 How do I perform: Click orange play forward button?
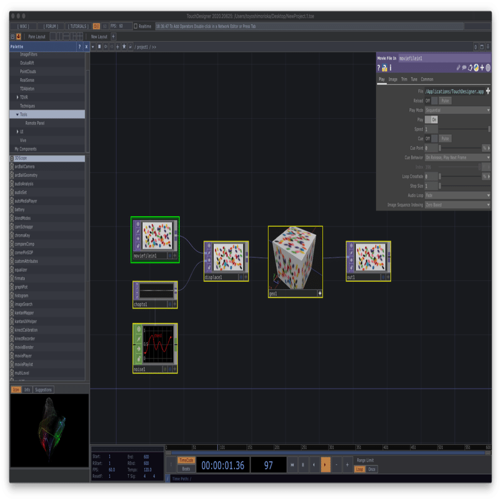click(x=325, y=465)
